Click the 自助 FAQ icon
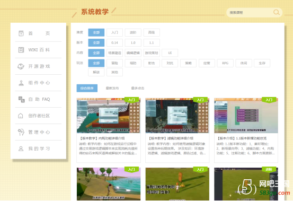This screenshot has width=293, height=201. coord(21,99)
